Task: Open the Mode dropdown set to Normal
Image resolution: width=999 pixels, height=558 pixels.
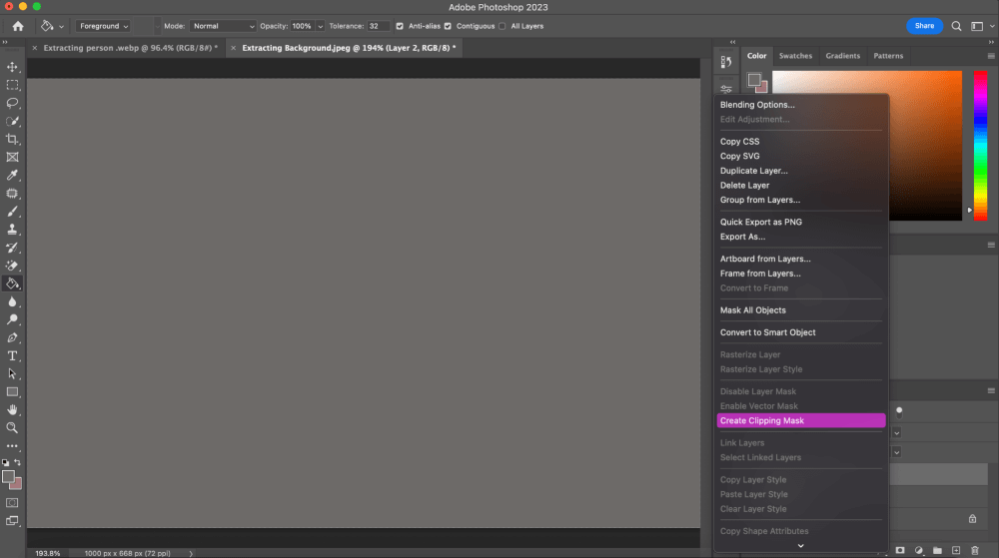Action: [223, 26]
